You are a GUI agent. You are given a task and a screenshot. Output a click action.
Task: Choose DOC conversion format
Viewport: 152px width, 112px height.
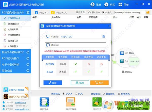[x=76, y=94]
